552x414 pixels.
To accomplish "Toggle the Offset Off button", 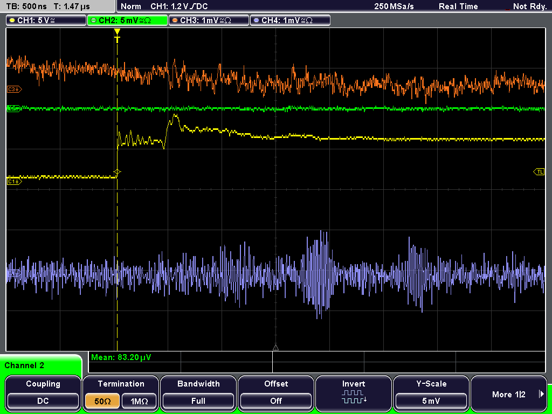I will point(276,393).
